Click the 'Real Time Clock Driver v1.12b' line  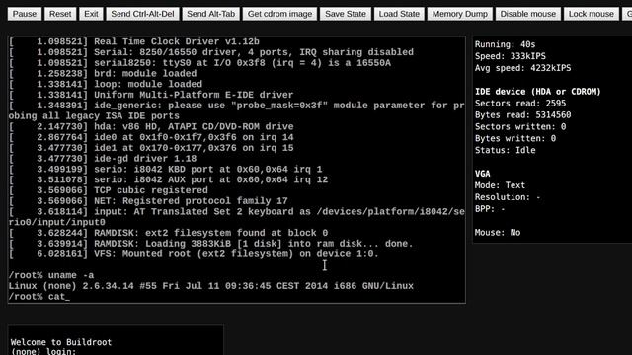(134, 41)
